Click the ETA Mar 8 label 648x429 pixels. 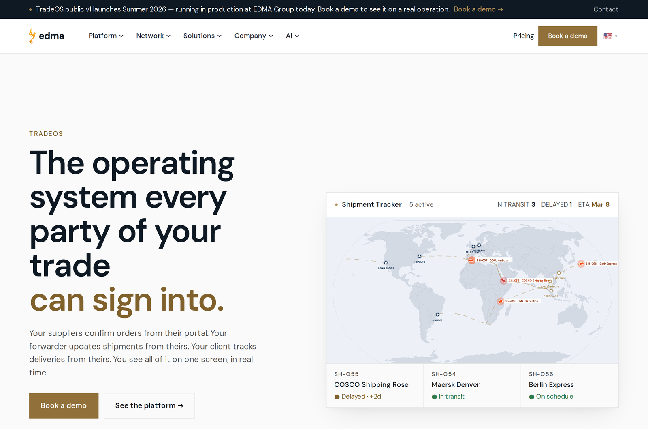coord(594,205)
